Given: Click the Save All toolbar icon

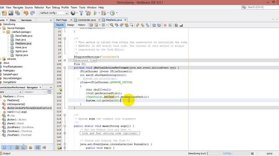Looking at the screenshot, I should click(17, 13).
